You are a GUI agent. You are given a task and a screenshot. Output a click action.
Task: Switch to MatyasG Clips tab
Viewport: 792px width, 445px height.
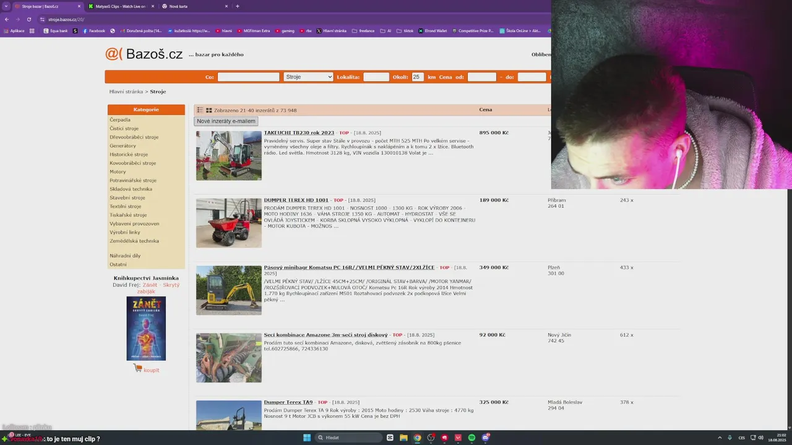[x=120, y=6]
